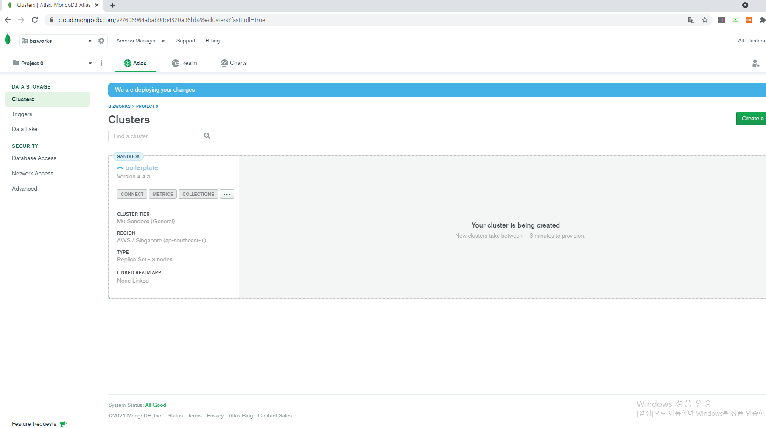Viewport: 766px width, 428px height.
Task: Open the Atlas Blog footer link
Action: coord(240,416)
